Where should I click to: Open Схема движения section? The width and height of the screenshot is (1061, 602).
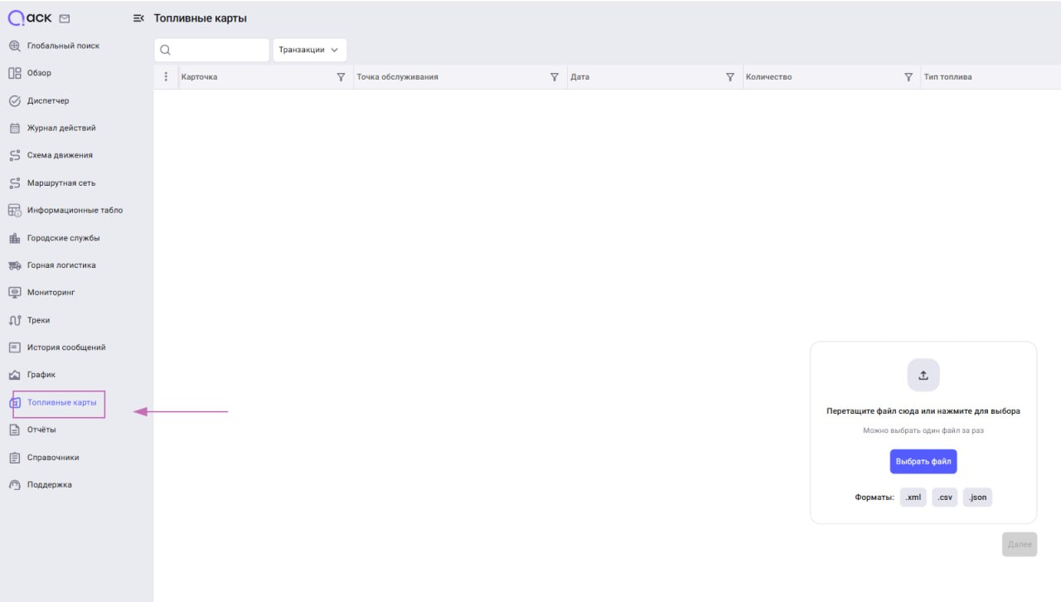point(60,155)
